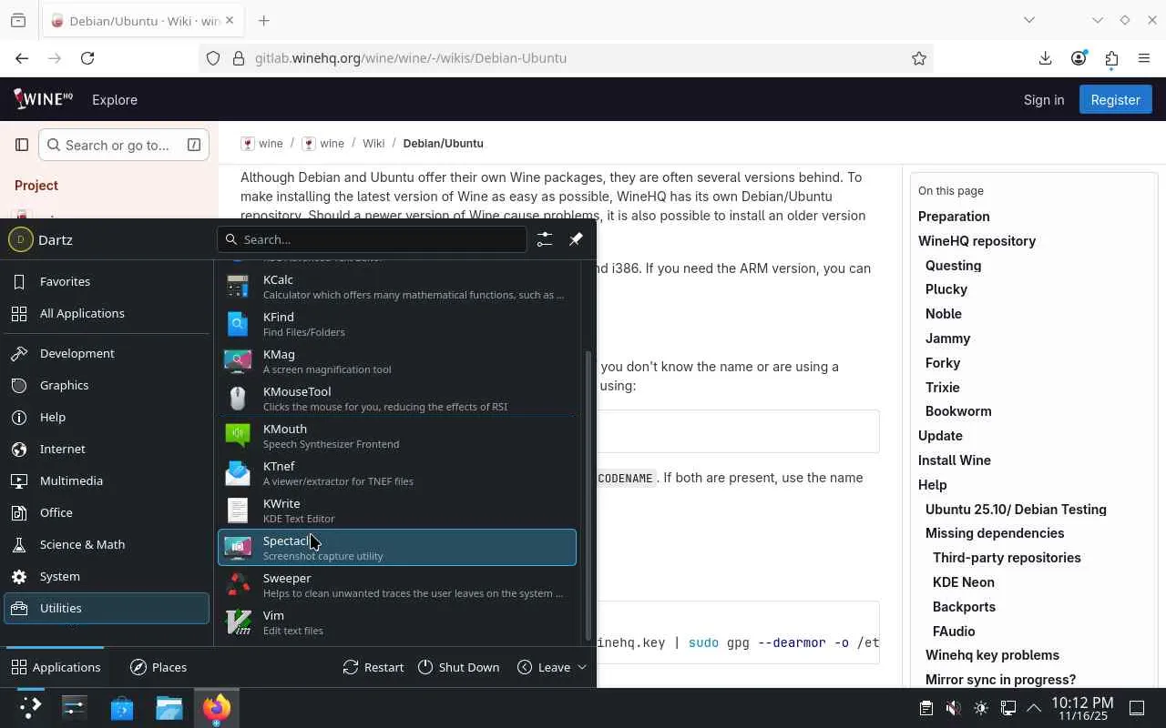This screenshot has height=728, width=1166.
Task: Open KCalc calculator from the app list
Action: point(397,287)
